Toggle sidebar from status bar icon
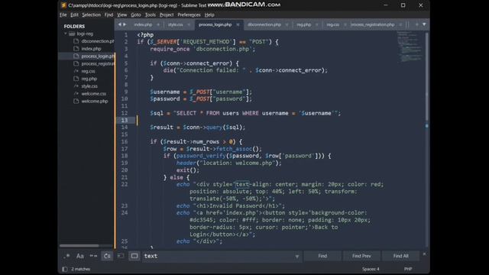The height and width of the screenshot is (275, 489). [64, 269]
